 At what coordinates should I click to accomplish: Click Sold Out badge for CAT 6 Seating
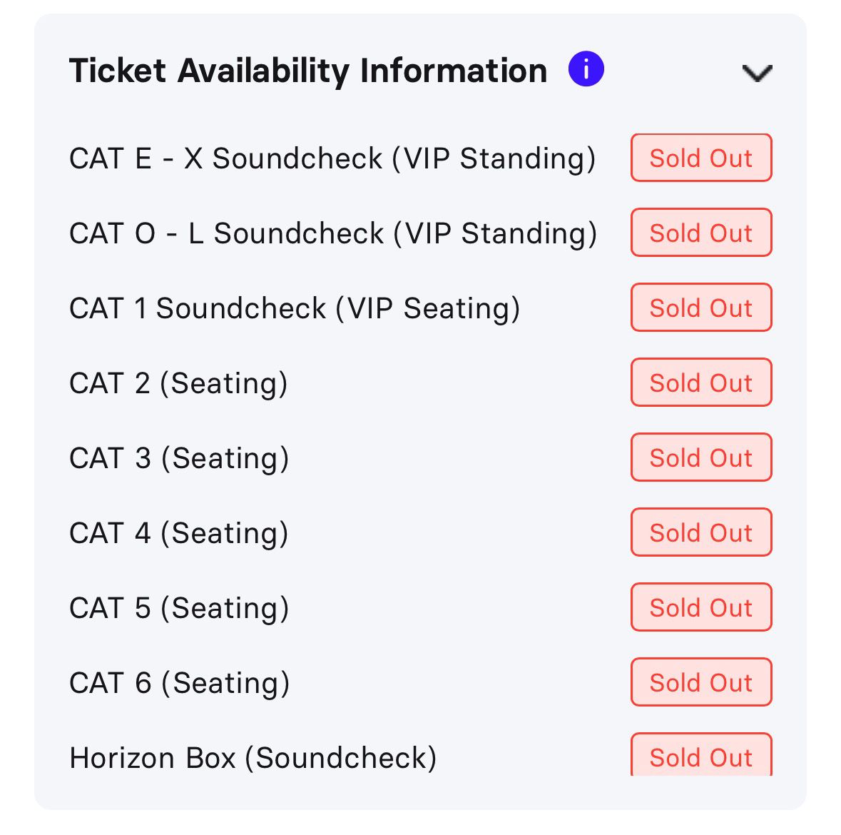700,682
